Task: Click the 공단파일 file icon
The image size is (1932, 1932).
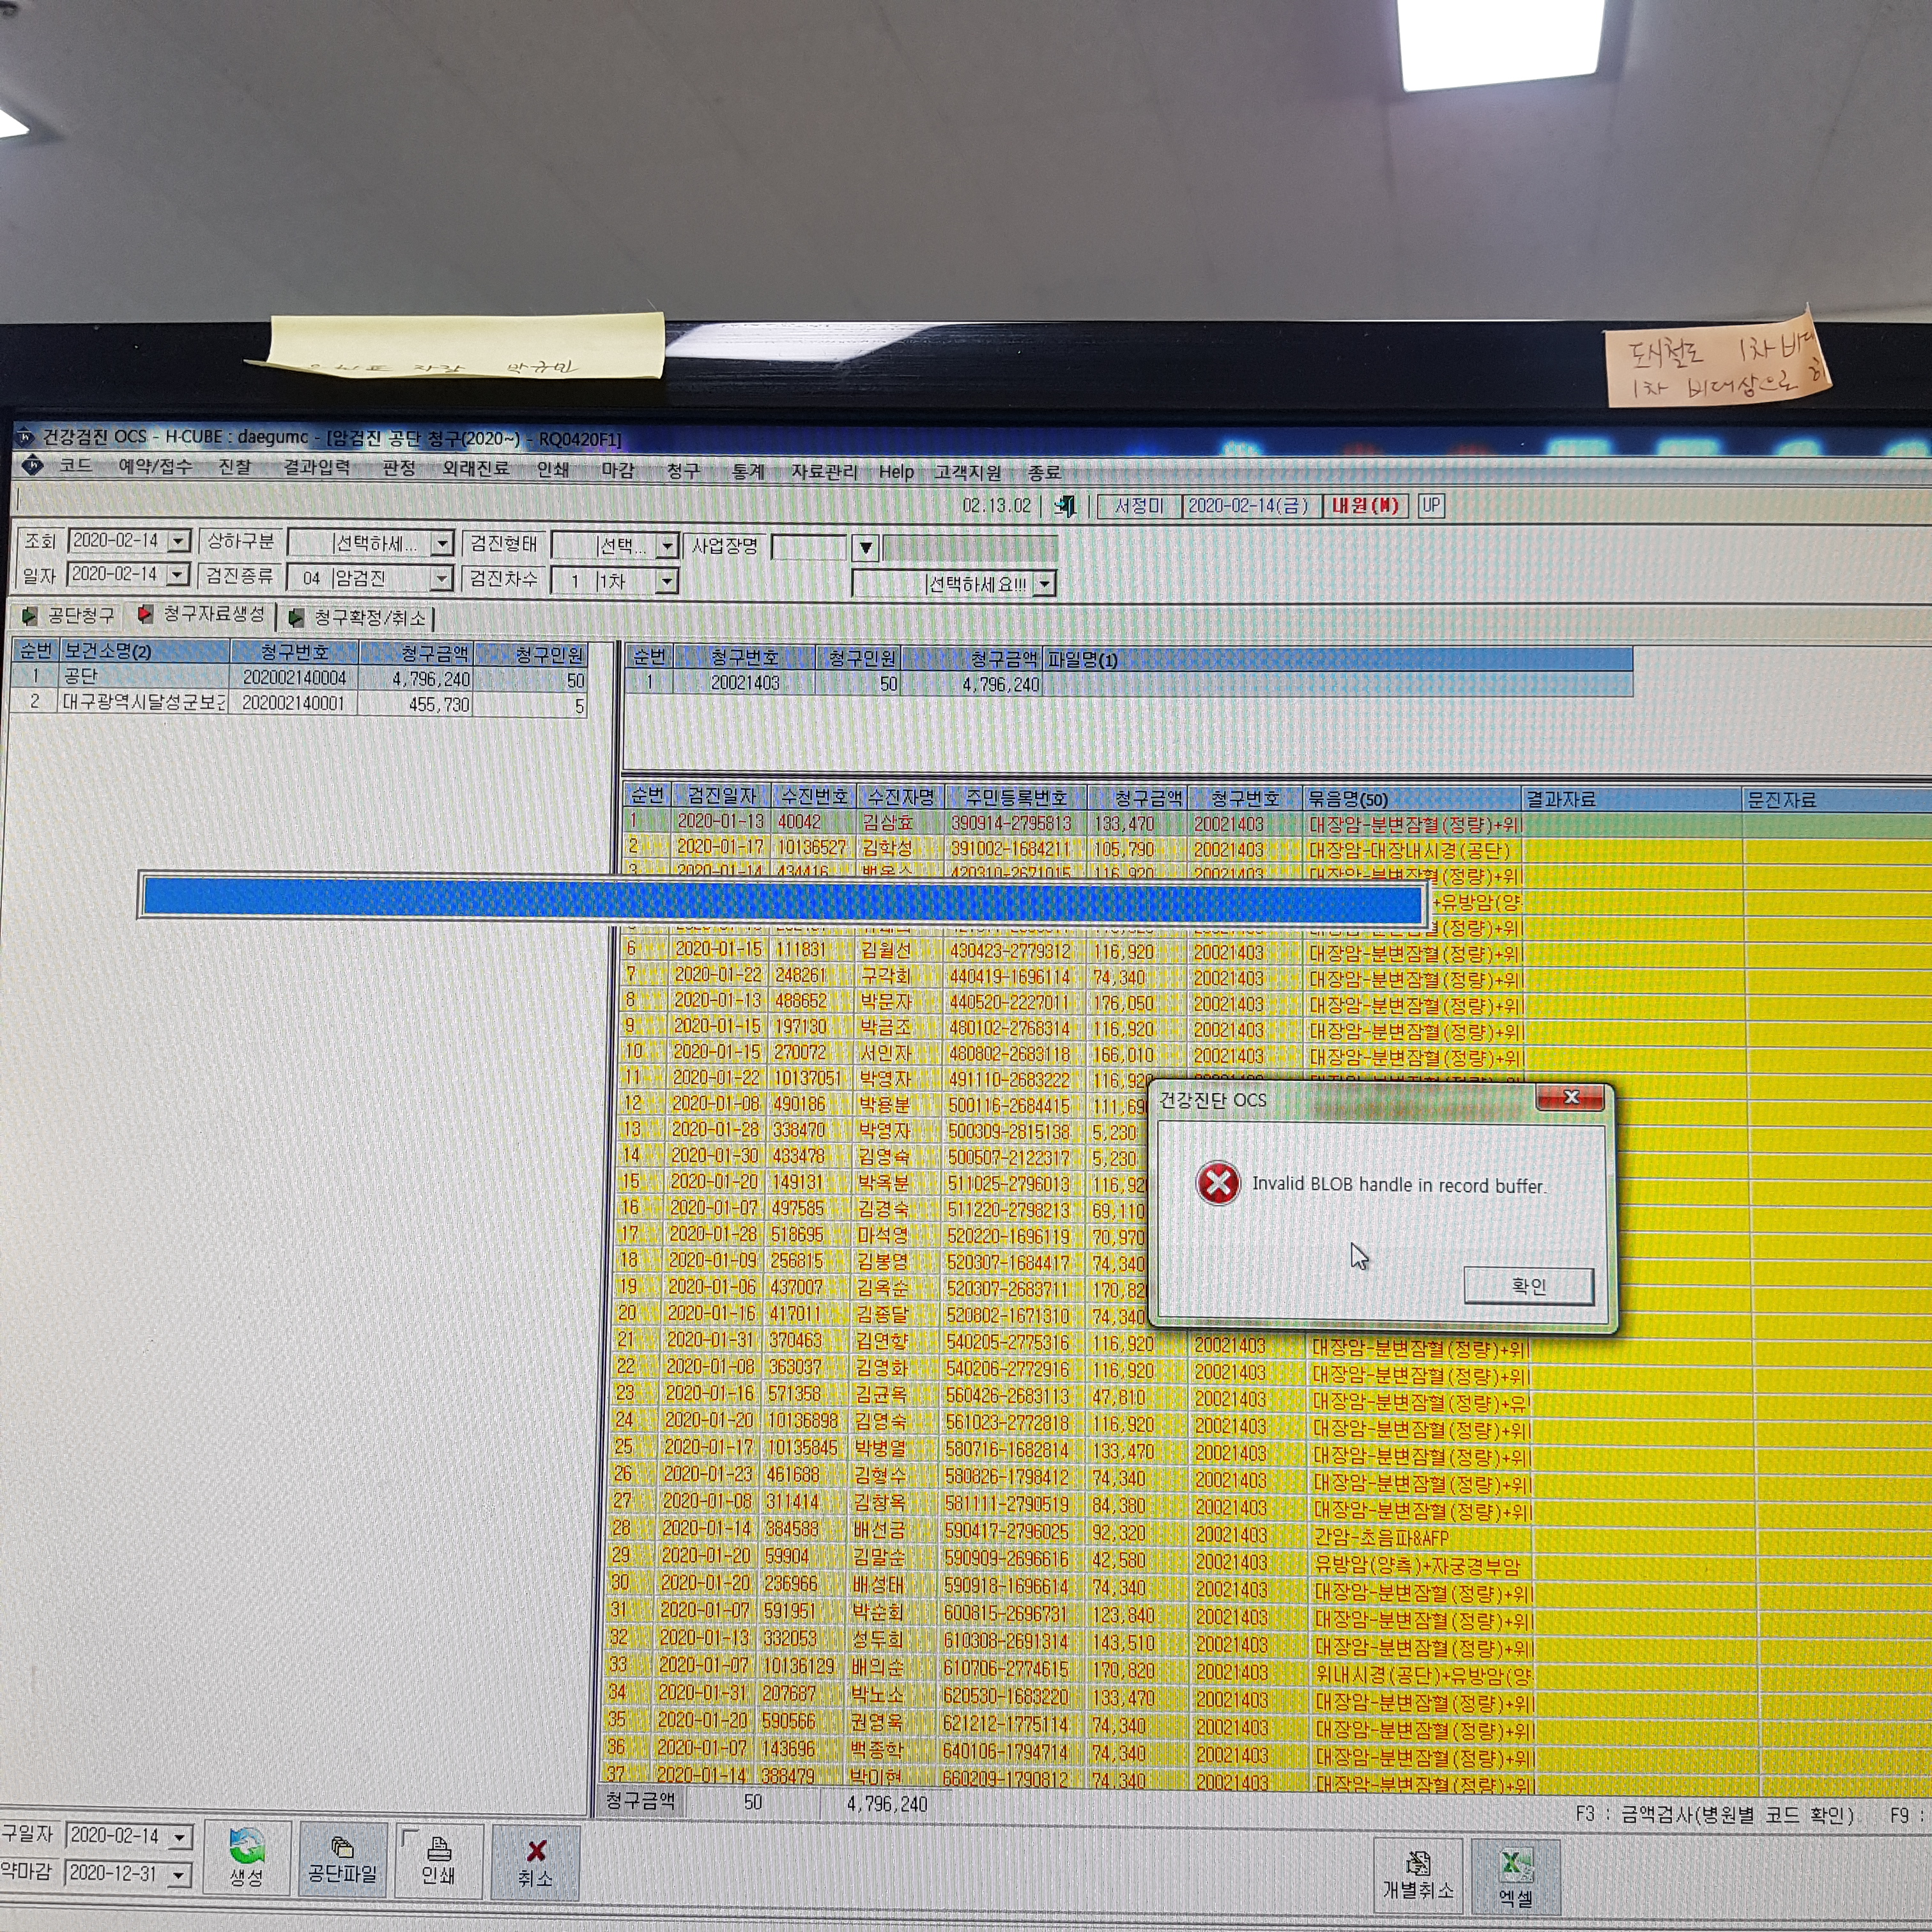Action: pyautogui.click(x=342, y=1847)
